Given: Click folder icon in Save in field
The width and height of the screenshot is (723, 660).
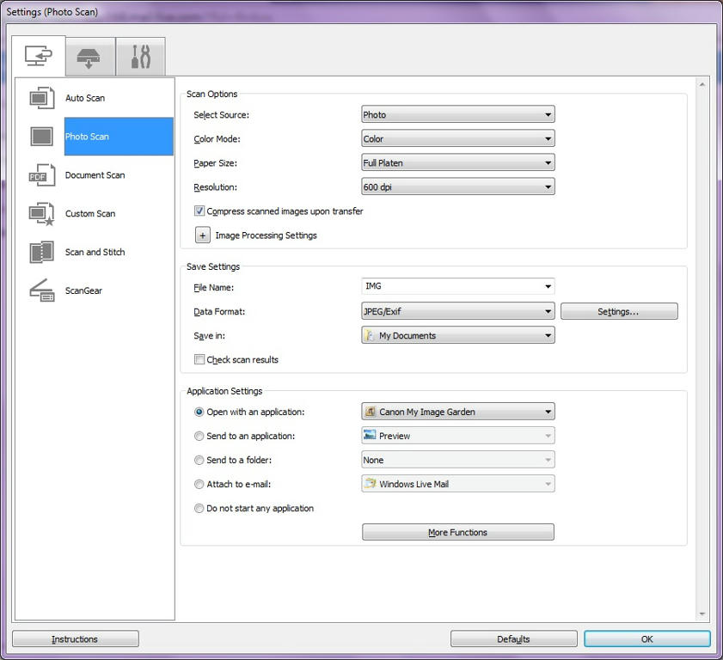Looking at the screenshot, I should [370, 336].
